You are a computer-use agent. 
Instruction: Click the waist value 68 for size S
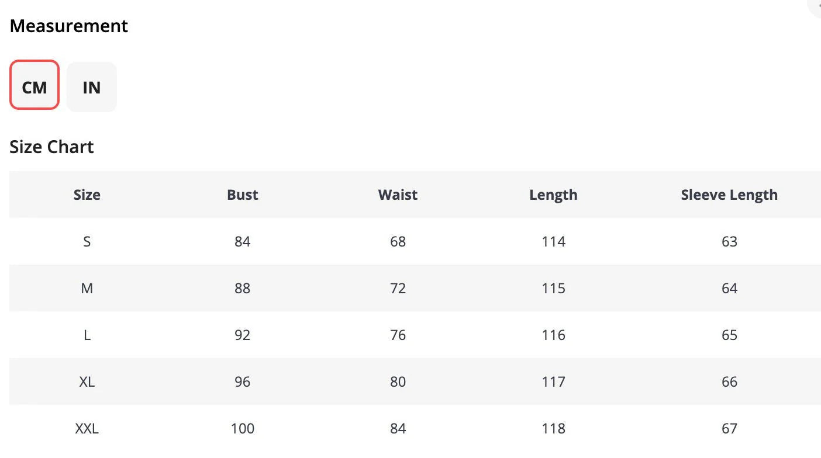click(398, 241)
